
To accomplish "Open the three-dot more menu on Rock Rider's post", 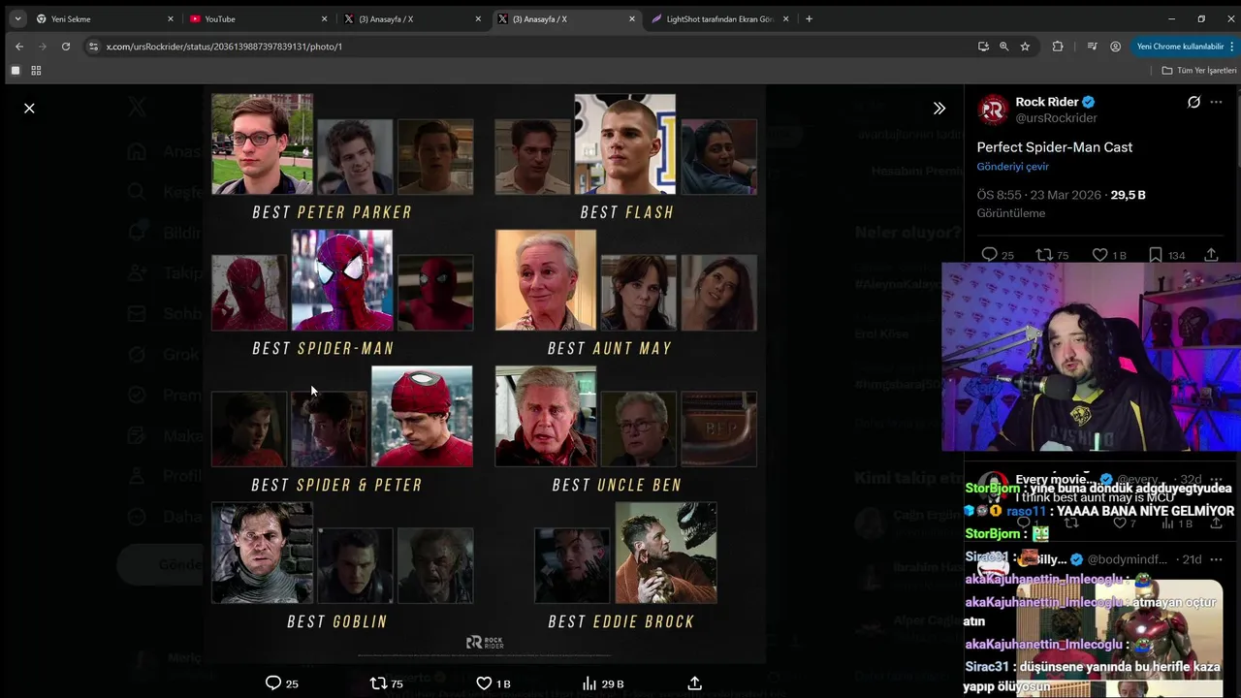I will coord(1217,102).
